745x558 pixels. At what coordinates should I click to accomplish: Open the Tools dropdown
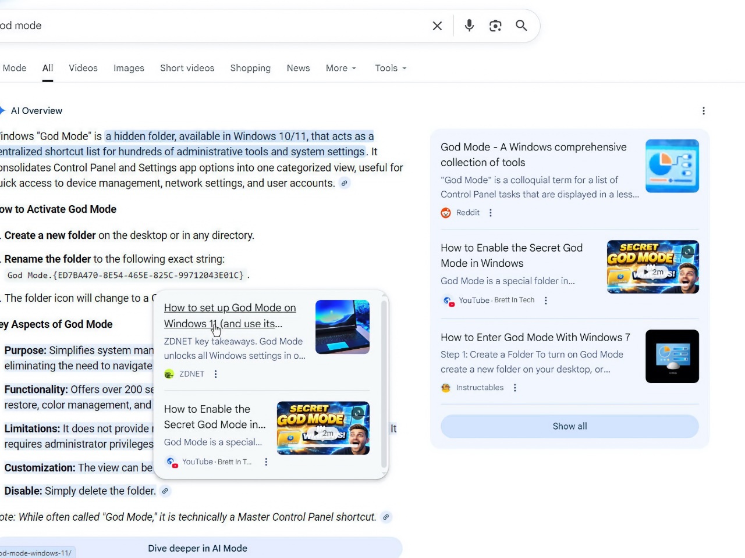click(x=391, y=68)
